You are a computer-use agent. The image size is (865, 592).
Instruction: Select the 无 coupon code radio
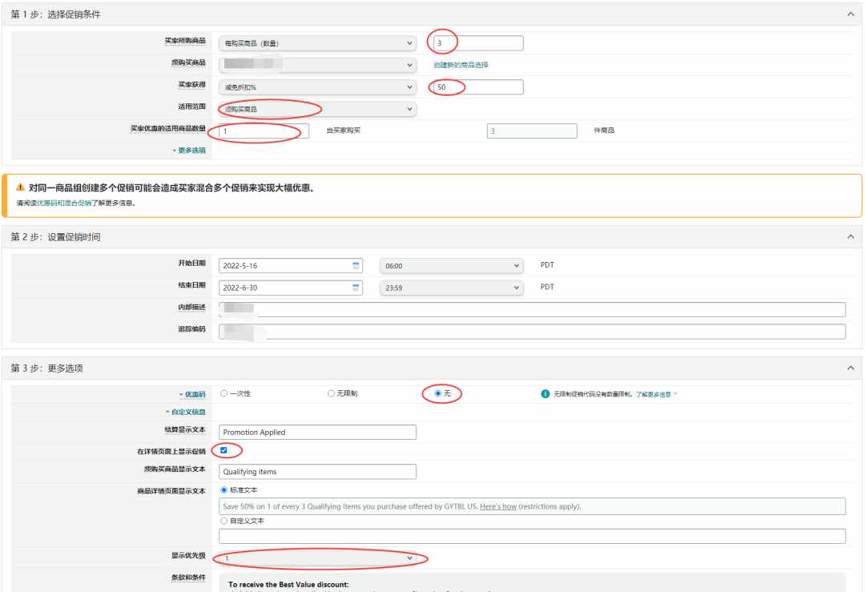pyautogui.click(x=438, y=393)
